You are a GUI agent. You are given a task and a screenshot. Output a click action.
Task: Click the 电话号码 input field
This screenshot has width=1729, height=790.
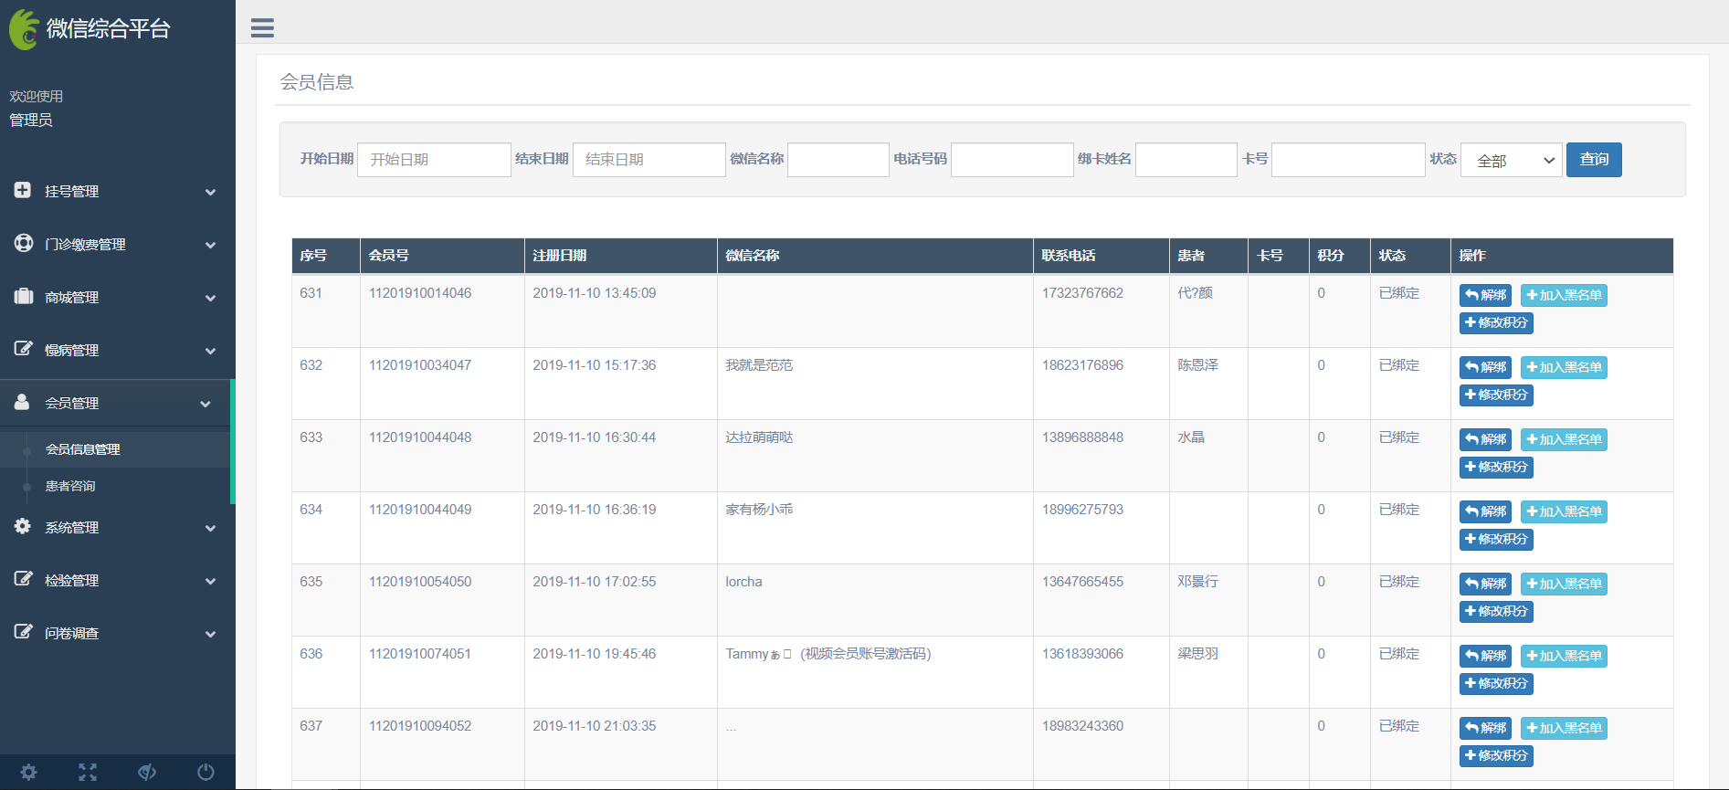click(1011, 160)
